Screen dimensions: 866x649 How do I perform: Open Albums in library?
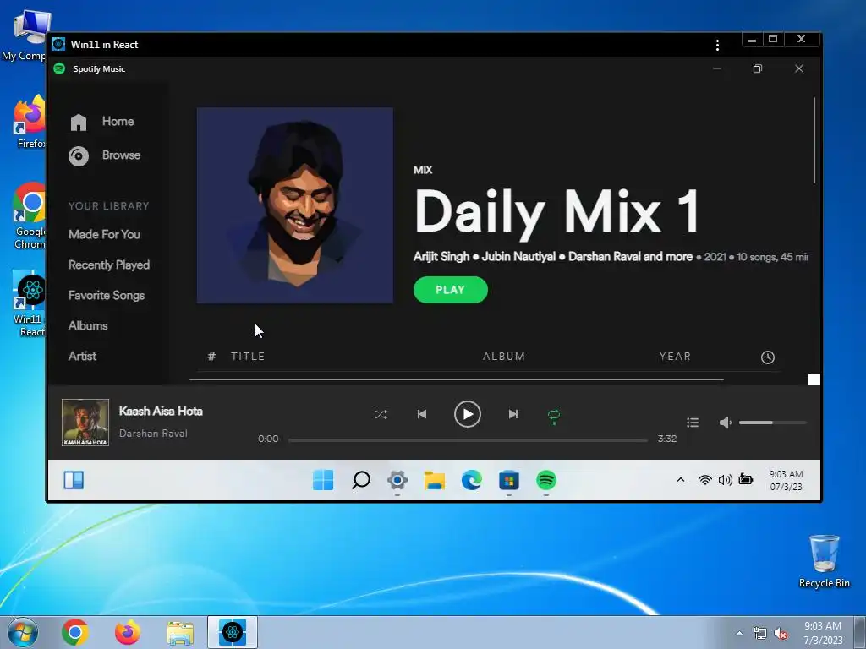pos(88,325)
